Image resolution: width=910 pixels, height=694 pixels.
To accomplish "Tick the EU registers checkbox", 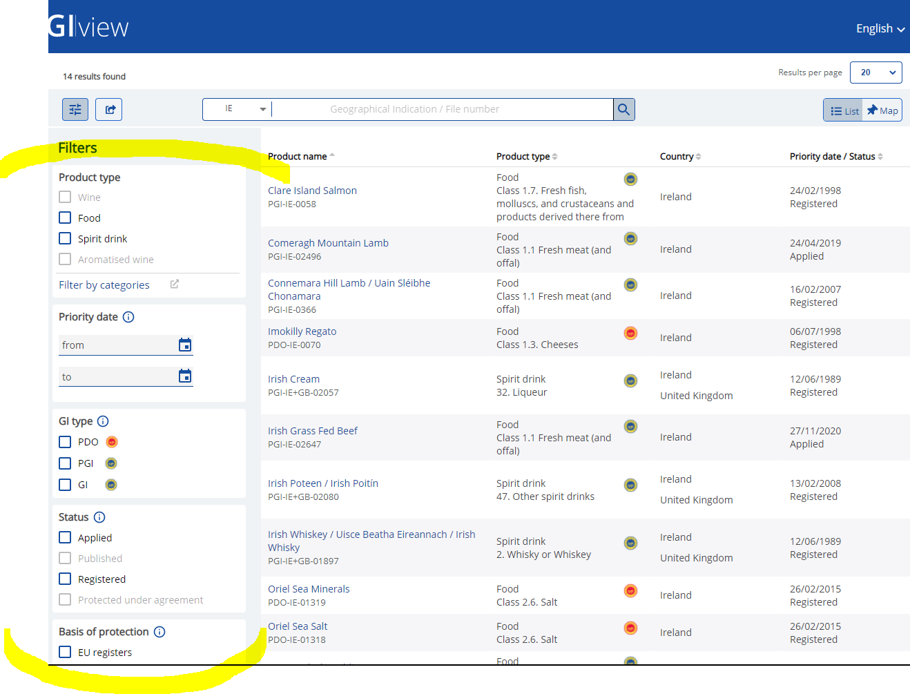I will tap(65, 652).
